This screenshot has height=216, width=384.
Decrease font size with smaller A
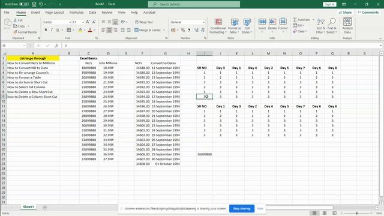coord(94,22)
